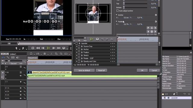
Task: Enable keyframe checkbox for Rotate row
Action: point(79,58)
